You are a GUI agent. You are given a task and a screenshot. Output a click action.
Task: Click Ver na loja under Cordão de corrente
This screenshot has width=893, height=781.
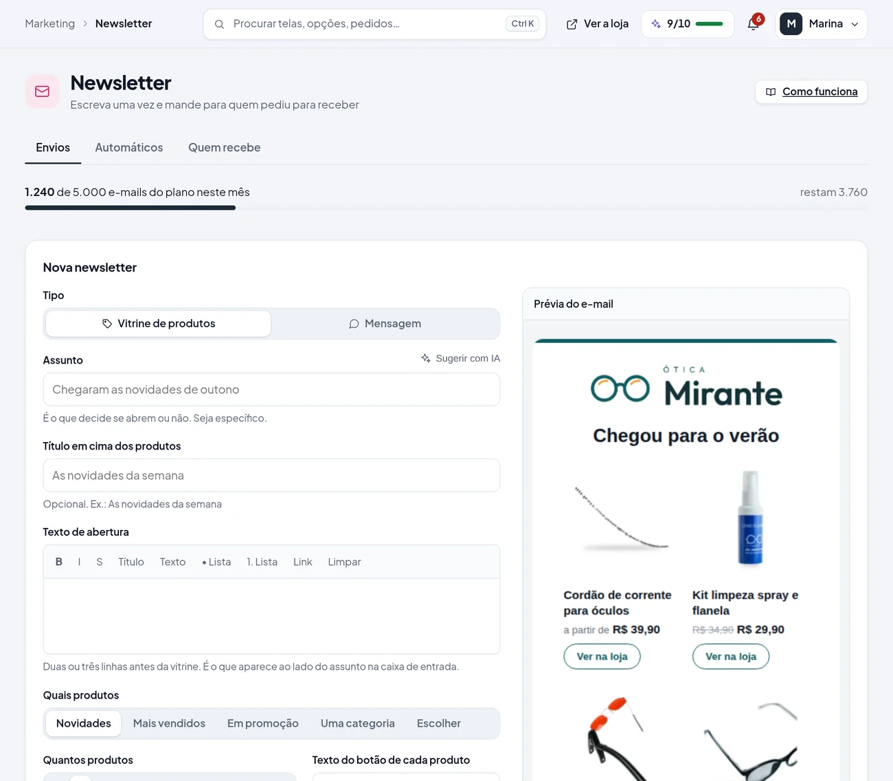coord(602,657)
